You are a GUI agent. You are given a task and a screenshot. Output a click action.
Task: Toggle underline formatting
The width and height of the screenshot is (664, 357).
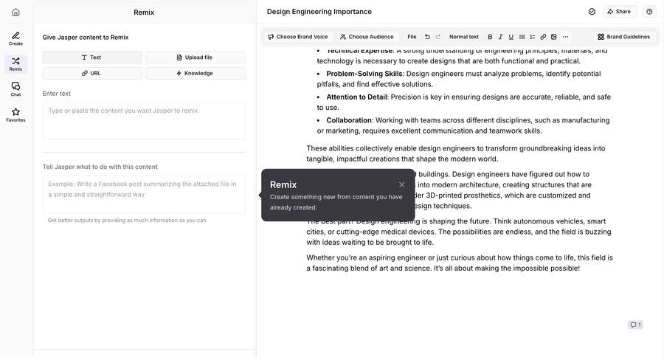511,37
